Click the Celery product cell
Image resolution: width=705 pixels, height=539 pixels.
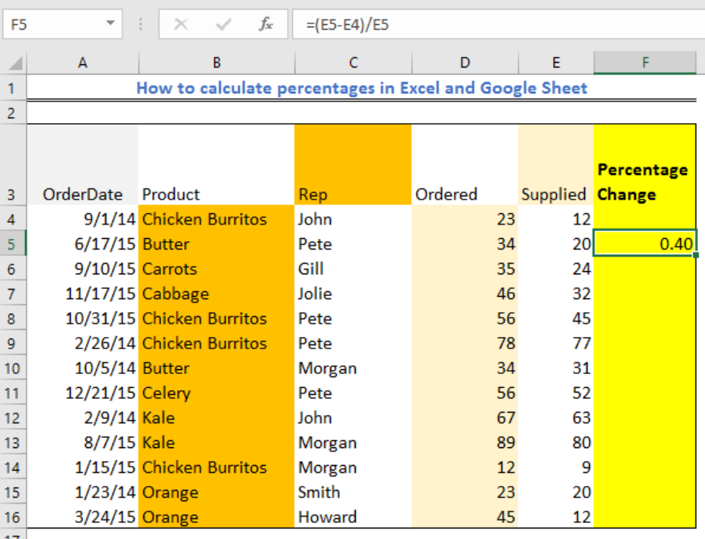click(216, 393)
